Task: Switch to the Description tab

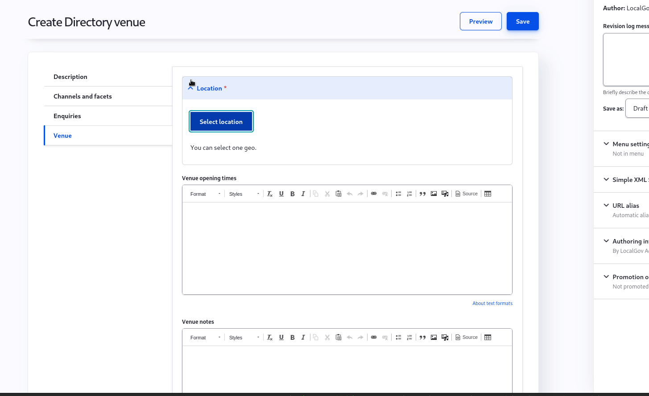Action: (70, 77)
